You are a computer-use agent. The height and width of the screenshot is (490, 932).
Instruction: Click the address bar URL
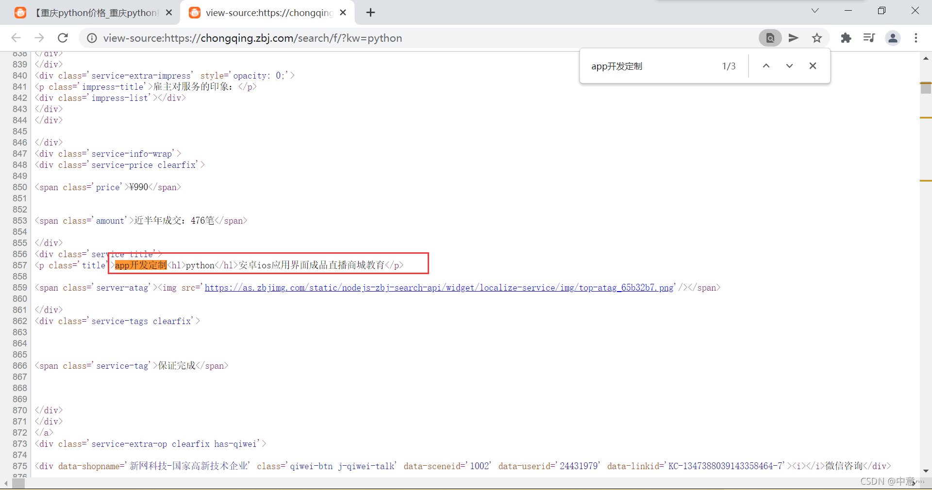(x=252, y=38)
